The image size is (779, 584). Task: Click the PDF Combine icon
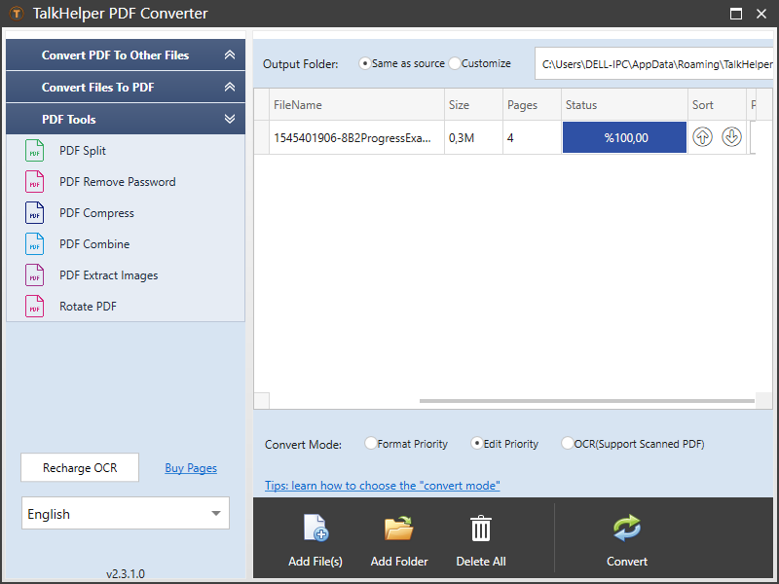tap(35, 244)
